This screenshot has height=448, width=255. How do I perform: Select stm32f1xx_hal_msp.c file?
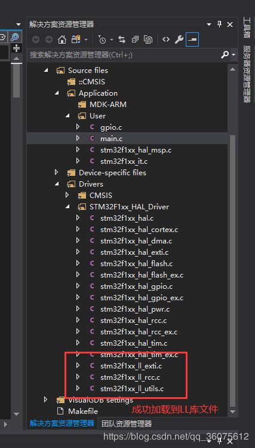(136, 150)
